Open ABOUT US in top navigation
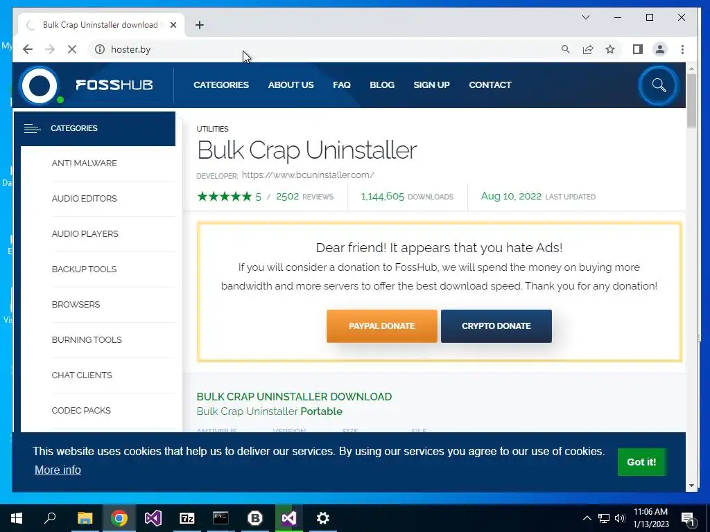Screen dimensions: 710x532 point(291,85)
